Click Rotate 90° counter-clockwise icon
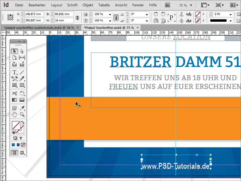Image resolution: width=241 pixels, height=181 pixels. point(163,14)
